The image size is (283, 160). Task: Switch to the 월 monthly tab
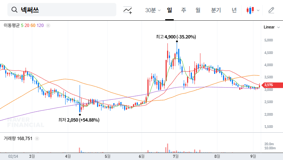click(x=198, y=10)
